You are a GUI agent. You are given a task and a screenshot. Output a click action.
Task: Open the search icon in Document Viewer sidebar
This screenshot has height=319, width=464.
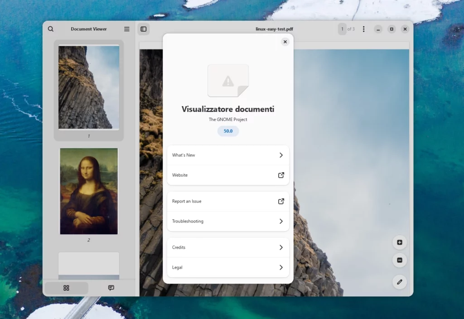pyautogui.click(x=51, y=29)
